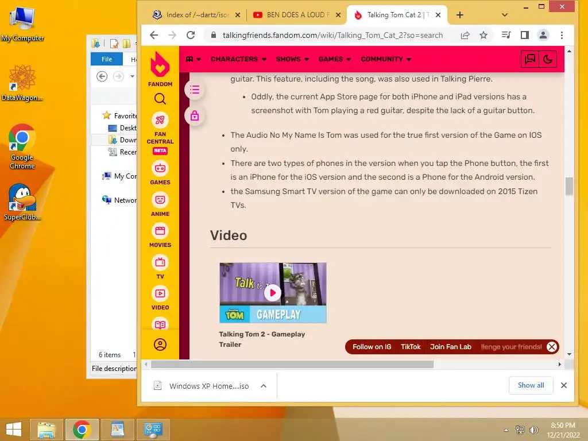Open a new Chrome tab
The image size is (588, 441).
pyautogui.click(x=460, y=15)
